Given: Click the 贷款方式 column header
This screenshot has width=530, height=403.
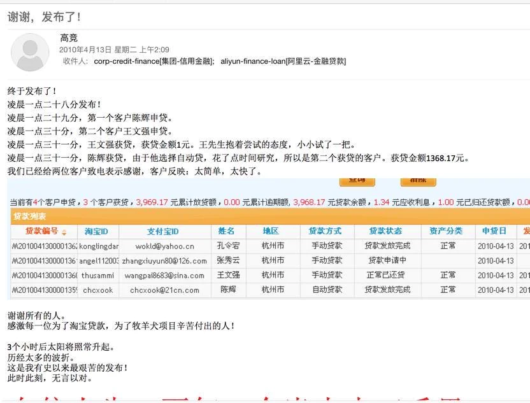Looking at the screenshot, I should pos(325,231).
